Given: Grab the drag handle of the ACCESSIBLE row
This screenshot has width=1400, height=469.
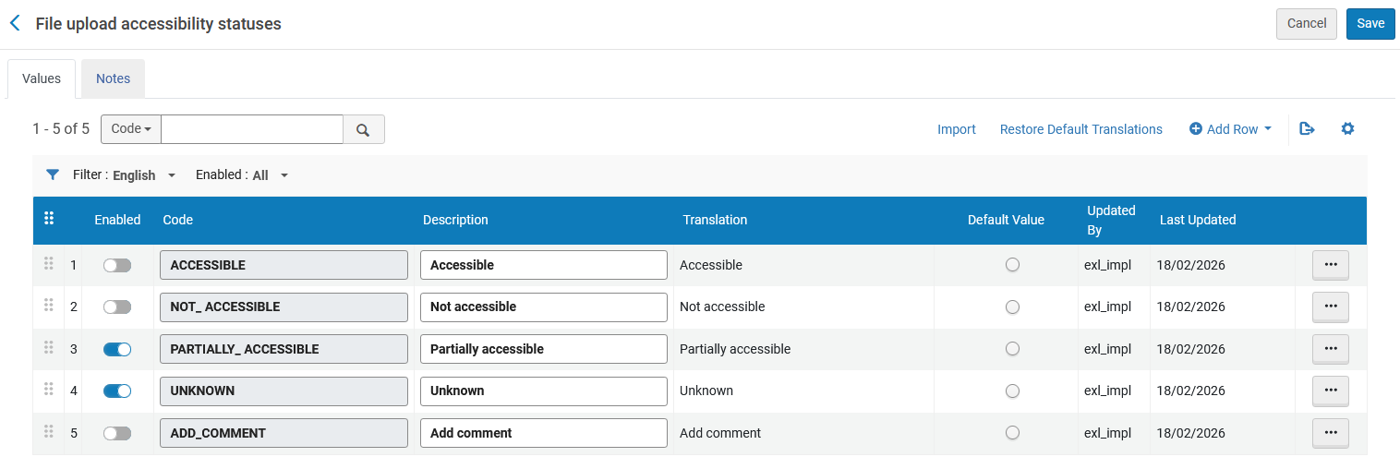Looking at the screenshot, I should click(49, 264).
